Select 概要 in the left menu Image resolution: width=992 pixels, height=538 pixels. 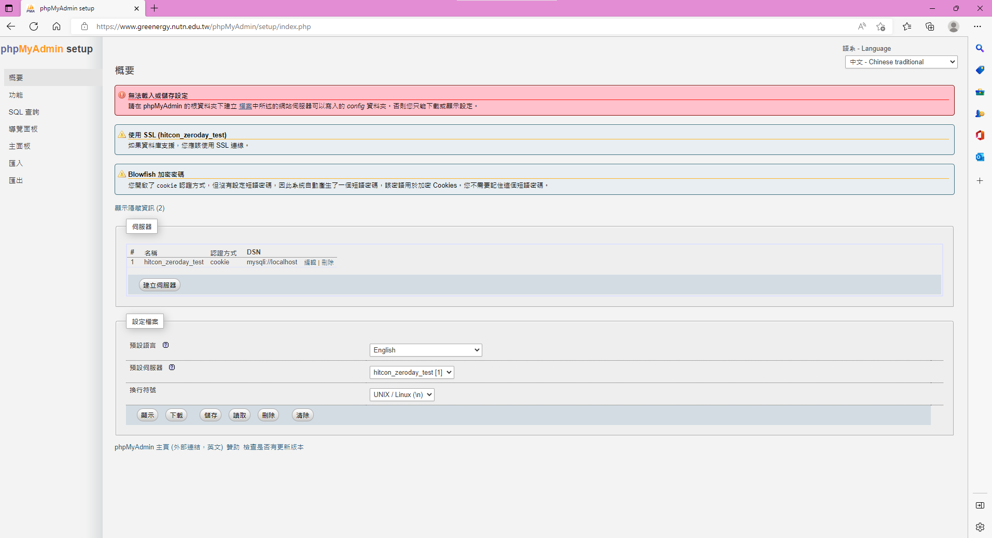[x=53, y=78]
